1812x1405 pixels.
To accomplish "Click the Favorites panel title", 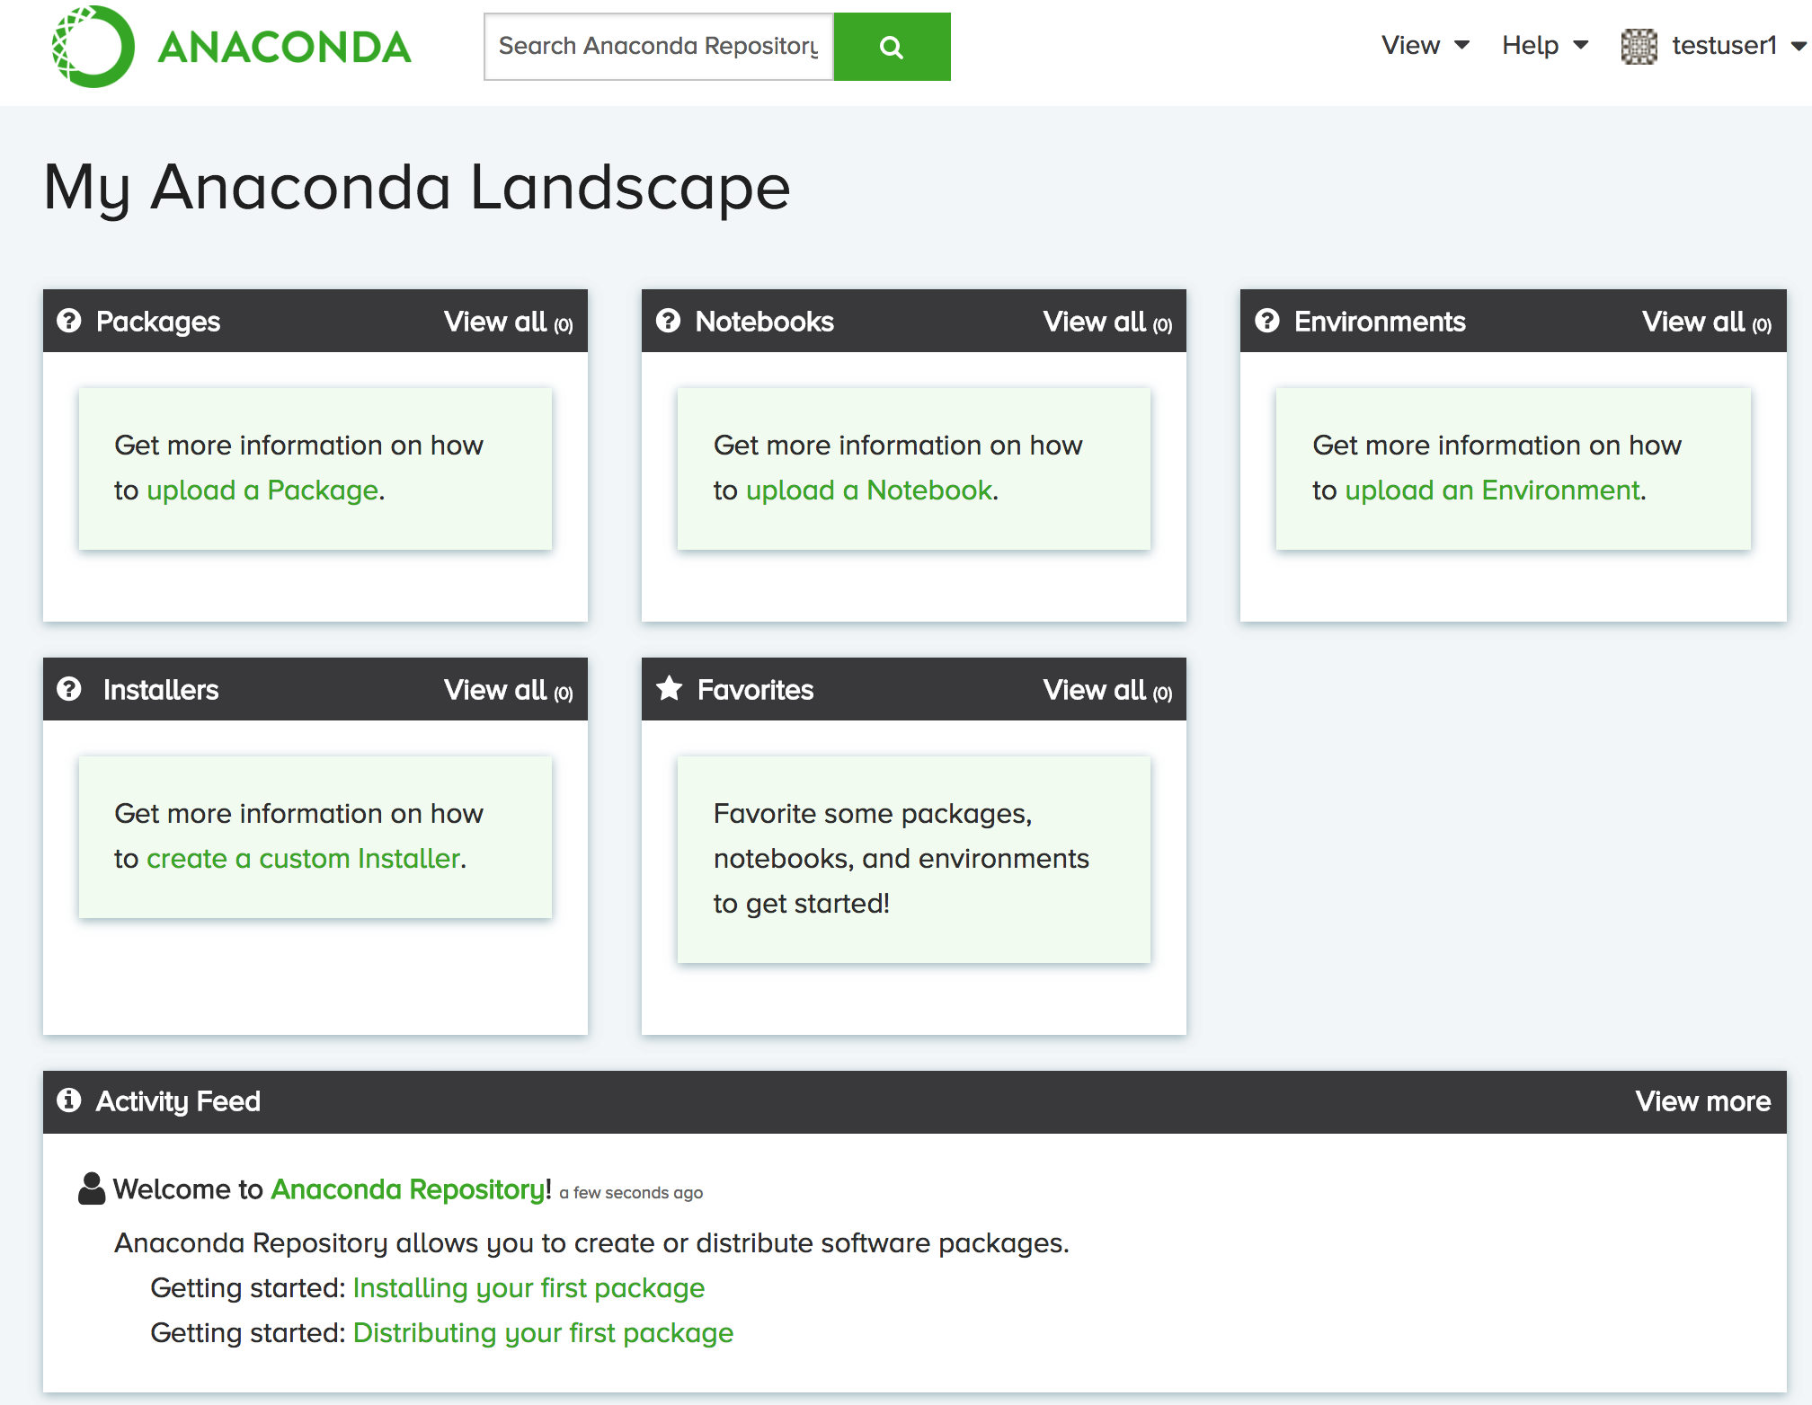I will tap(755, 690).
